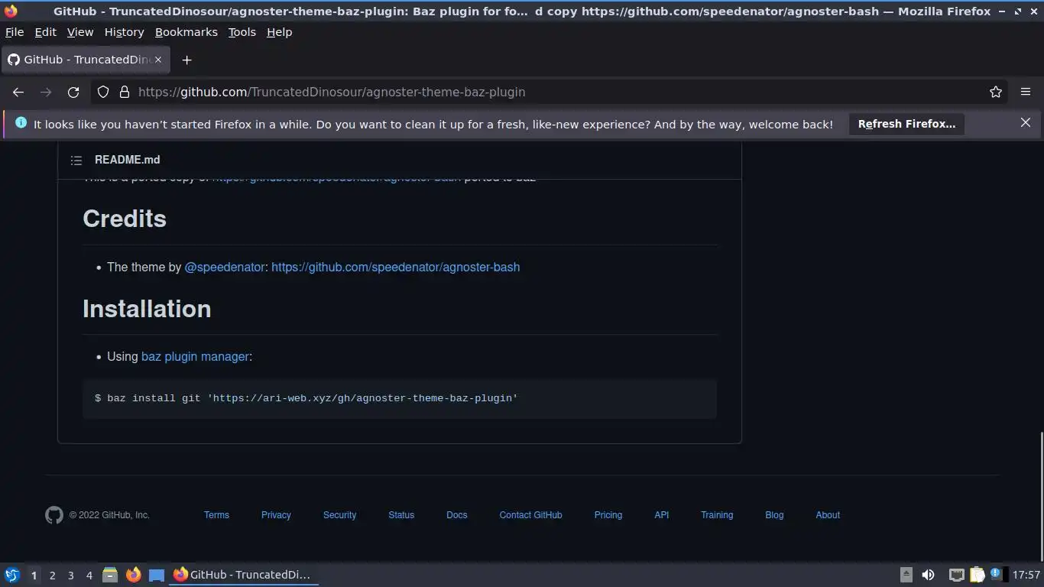Viewport: 1044px width, 587px height.
Task: Launch the file manager from the taskbar
Action: click(x=110, y=575)
